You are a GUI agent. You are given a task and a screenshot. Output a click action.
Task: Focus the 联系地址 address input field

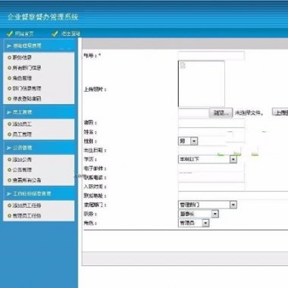[x=233, y=196]
